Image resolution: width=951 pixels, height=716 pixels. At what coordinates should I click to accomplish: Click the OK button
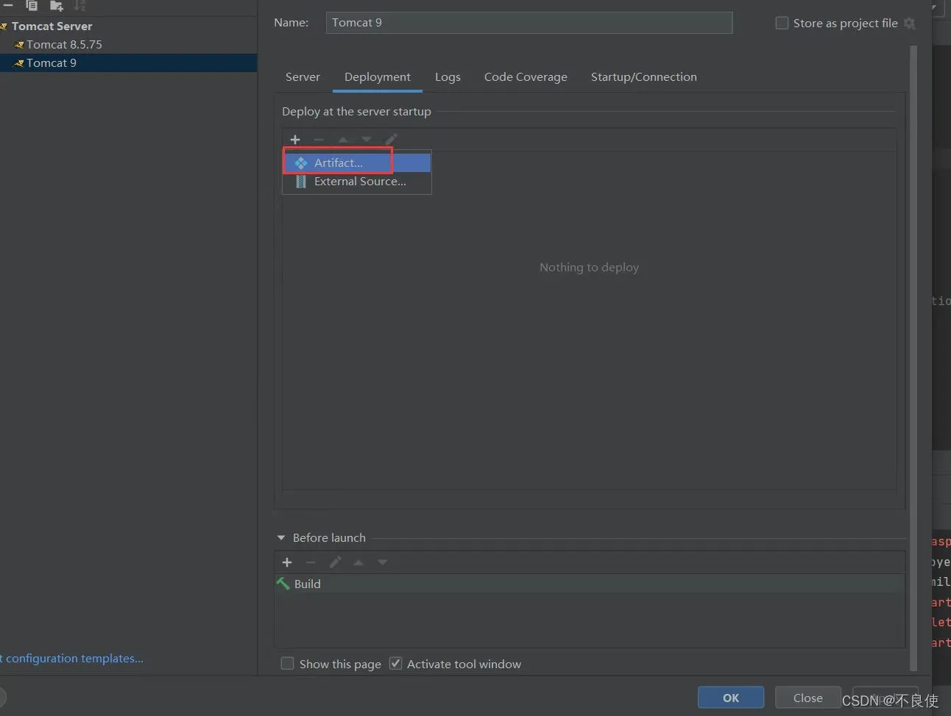tap(731, 698)
